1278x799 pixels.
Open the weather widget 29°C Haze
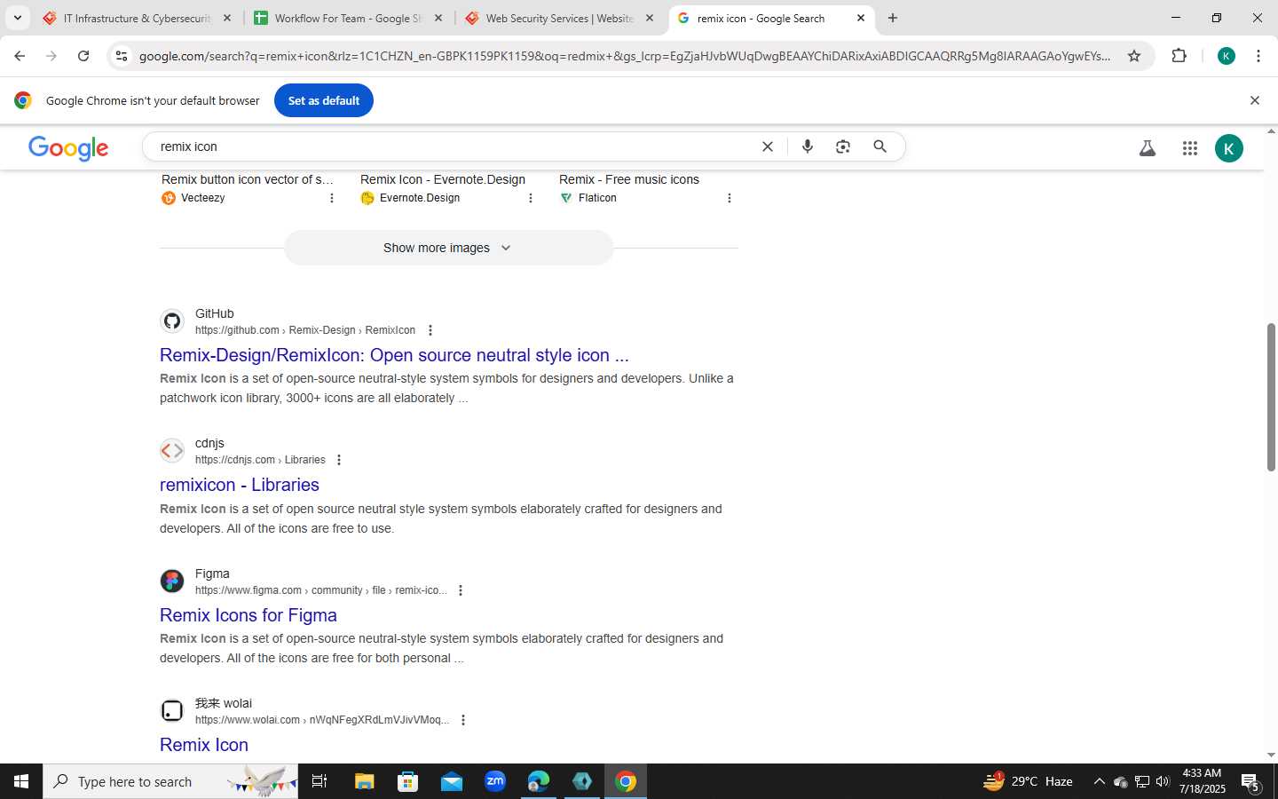click(x=1028, y=781)
